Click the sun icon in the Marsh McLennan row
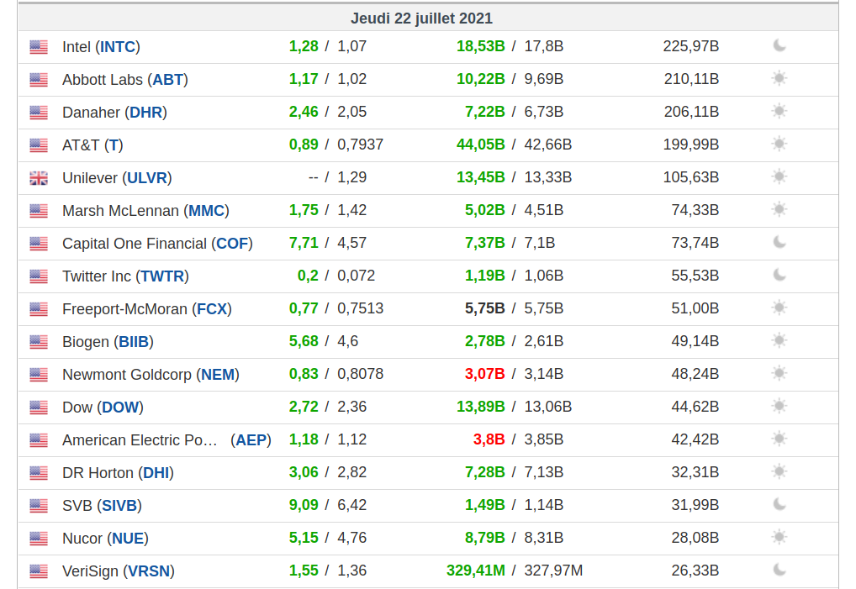The image size is (856, 589). [x=779, y=209]
